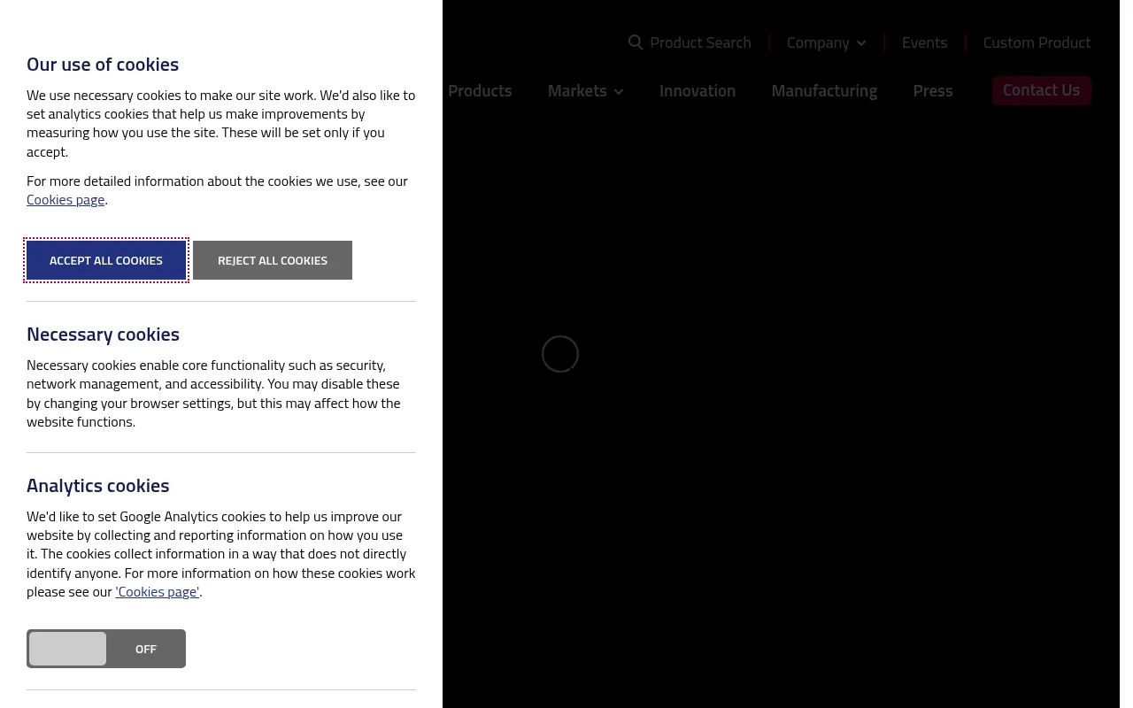Accept all cookies

pos(106,260)
